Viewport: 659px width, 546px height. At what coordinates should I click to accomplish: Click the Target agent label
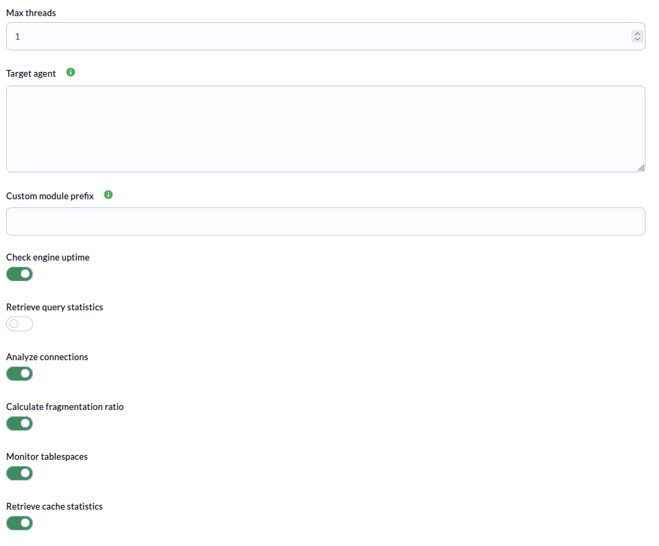(x=31, y=73)
